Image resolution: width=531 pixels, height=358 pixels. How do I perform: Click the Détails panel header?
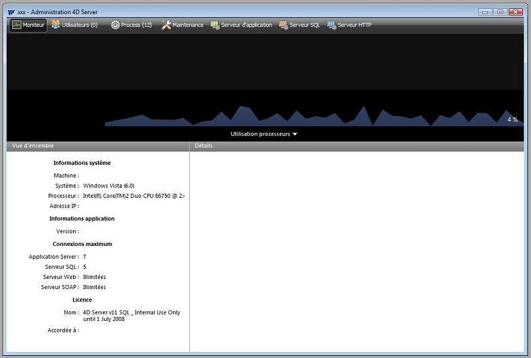point(203,146)
